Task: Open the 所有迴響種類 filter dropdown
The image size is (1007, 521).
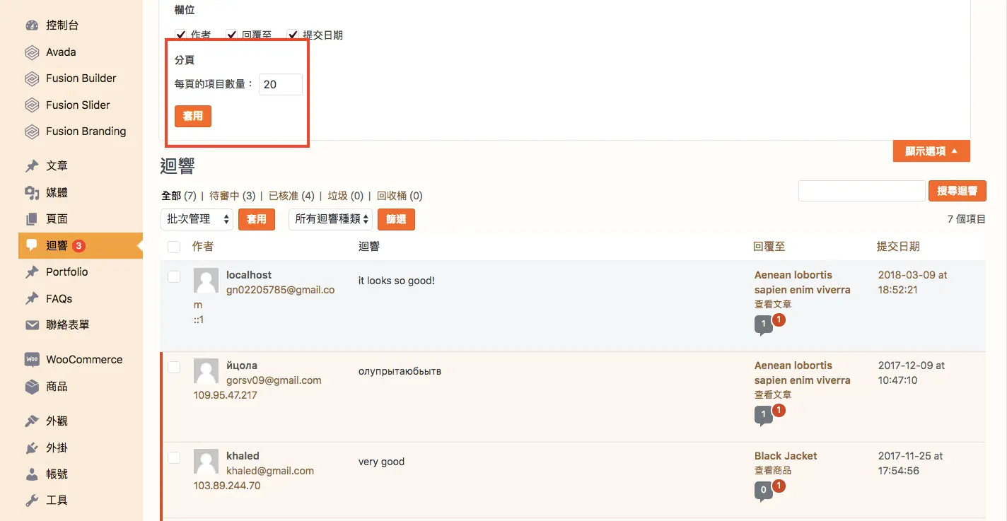Action: coord(330,219)
